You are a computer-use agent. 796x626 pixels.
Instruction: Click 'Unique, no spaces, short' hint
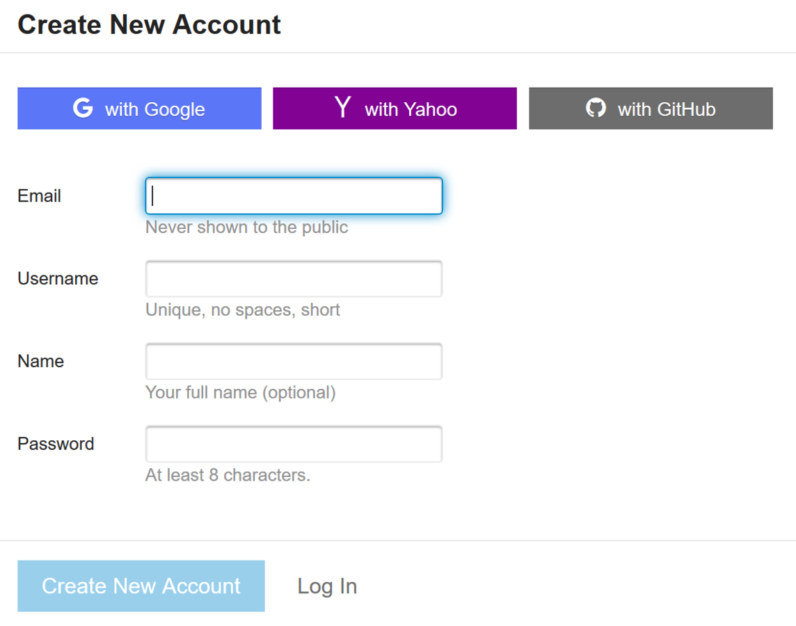[243, 310]
